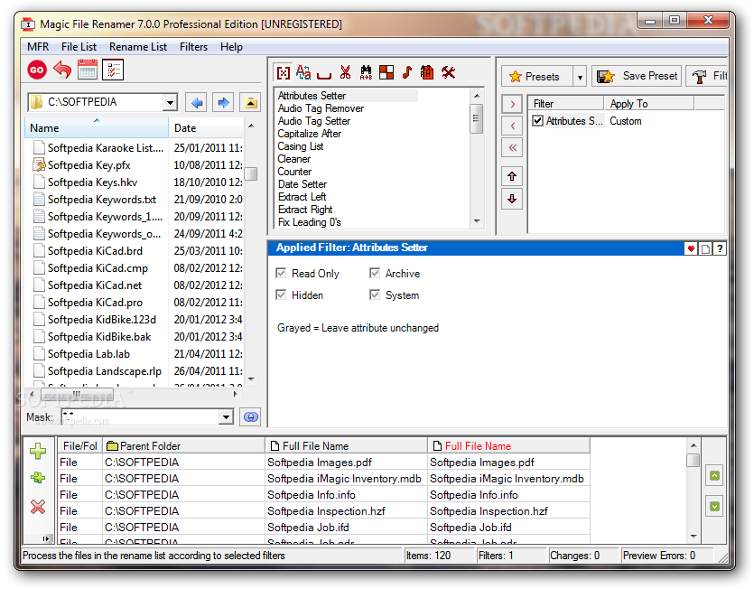Sort files by the Name column header
754x589 pixels.
(x=97, y=128)
